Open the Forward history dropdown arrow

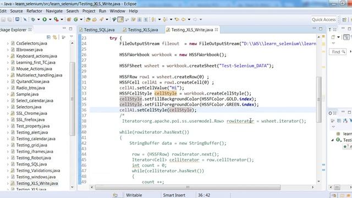coord(200,20)
